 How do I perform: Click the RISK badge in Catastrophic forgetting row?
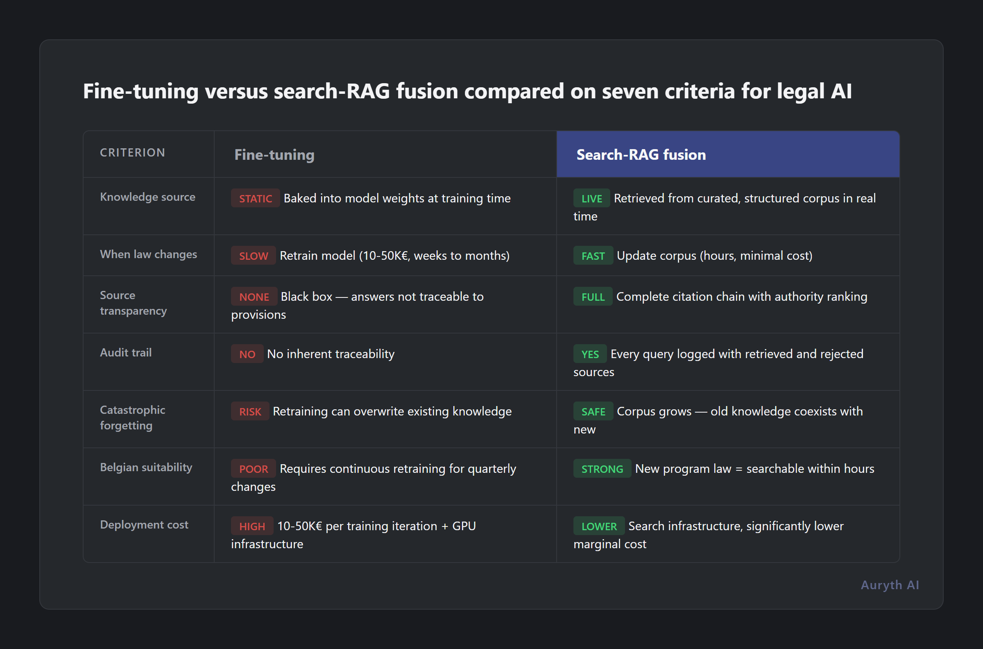249,411
